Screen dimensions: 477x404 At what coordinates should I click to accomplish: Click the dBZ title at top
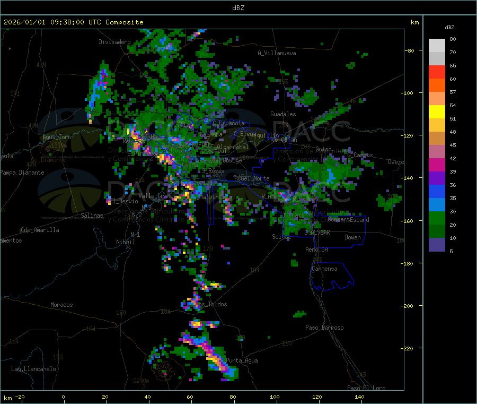[x=238, y=7]
